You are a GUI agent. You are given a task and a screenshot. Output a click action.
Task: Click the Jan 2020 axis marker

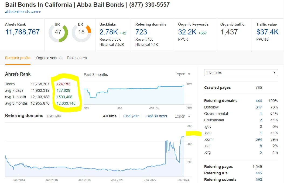(x=117, y=180)
